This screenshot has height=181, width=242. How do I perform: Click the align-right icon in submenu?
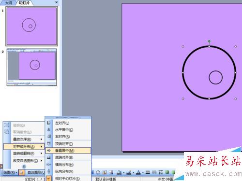coord(49,137)
